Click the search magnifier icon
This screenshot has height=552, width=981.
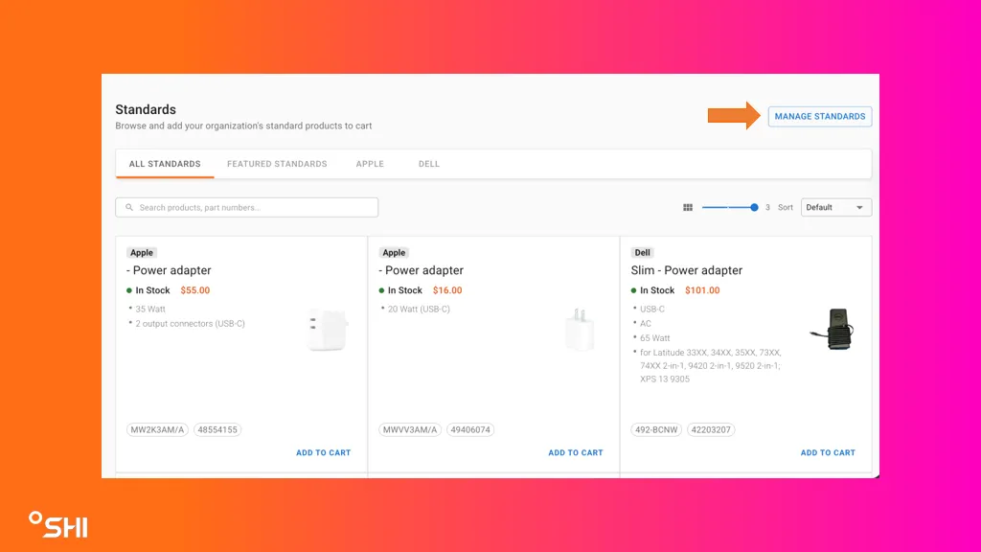click(129, 207)
